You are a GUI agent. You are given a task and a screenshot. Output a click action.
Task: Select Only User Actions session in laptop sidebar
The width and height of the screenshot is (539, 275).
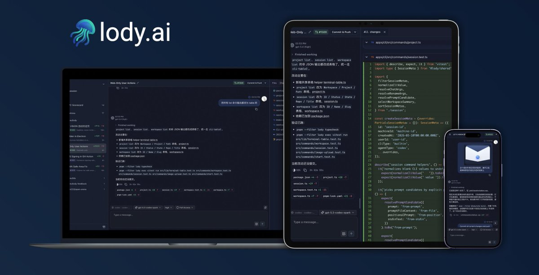87,148
